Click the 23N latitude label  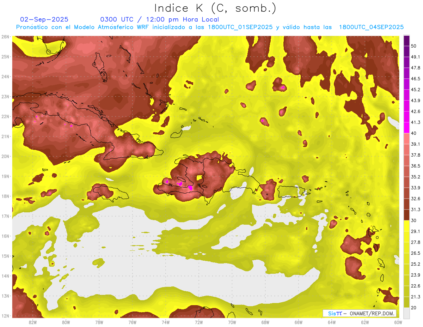coord(5,96)
